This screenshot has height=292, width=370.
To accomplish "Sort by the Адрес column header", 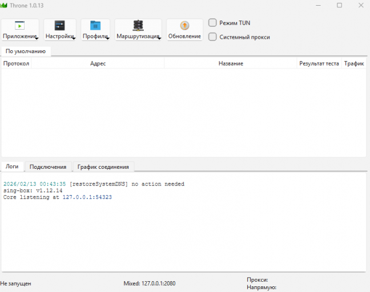I will pyautogui.click(x=98, y=63).
